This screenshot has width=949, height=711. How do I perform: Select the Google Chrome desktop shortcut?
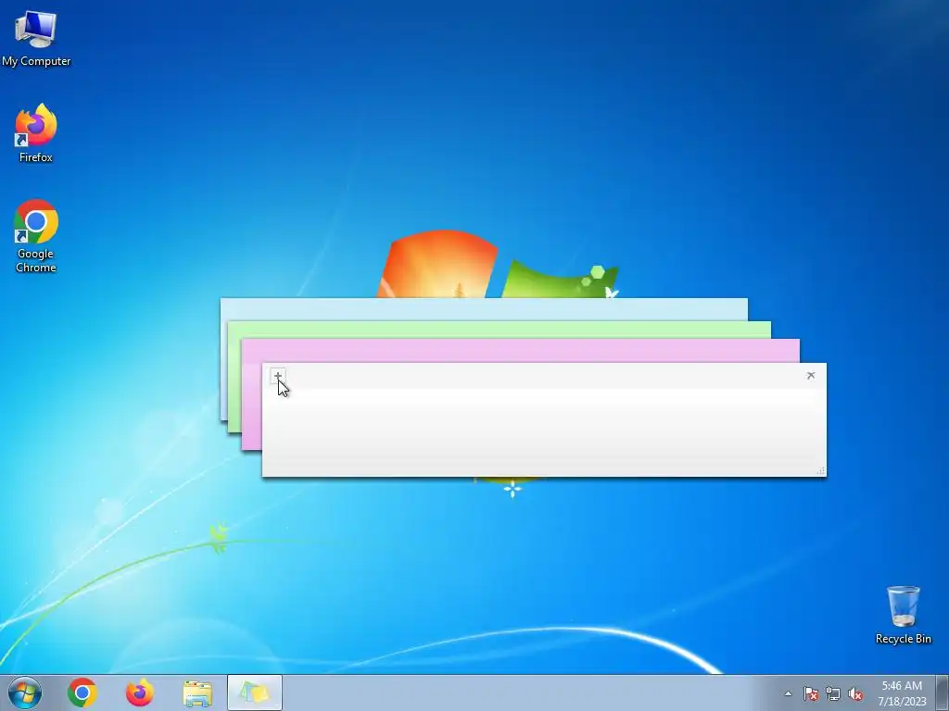click(36, 236)
